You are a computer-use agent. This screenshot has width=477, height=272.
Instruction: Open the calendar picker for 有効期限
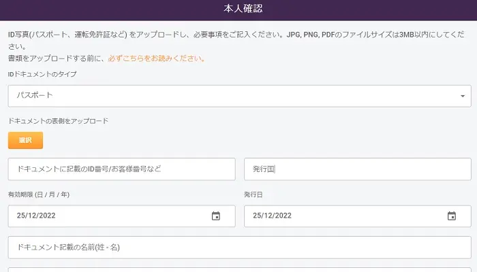click(x=216, y=216)
